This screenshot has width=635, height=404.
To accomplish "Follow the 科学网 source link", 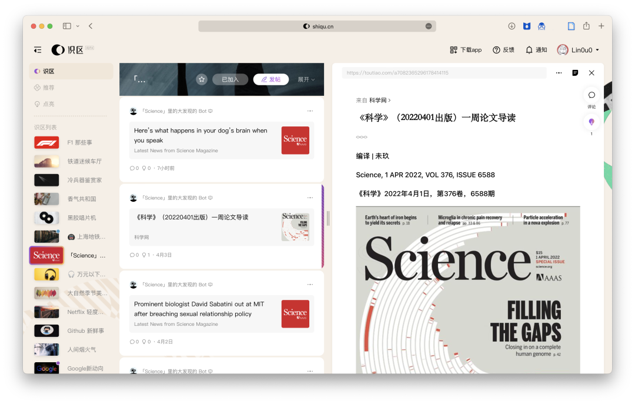I will coord(380,100).
